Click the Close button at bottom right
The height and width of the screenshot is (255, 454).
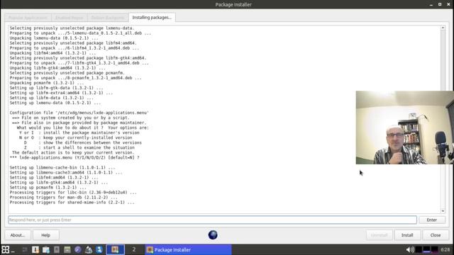pyautogui.click(x=436, y=235)
